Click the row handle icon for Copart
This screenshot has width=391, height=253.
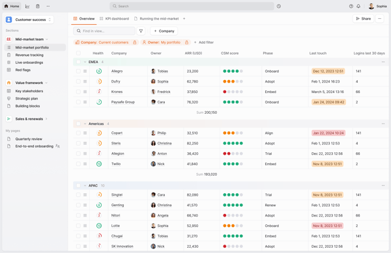click(85, 133)
